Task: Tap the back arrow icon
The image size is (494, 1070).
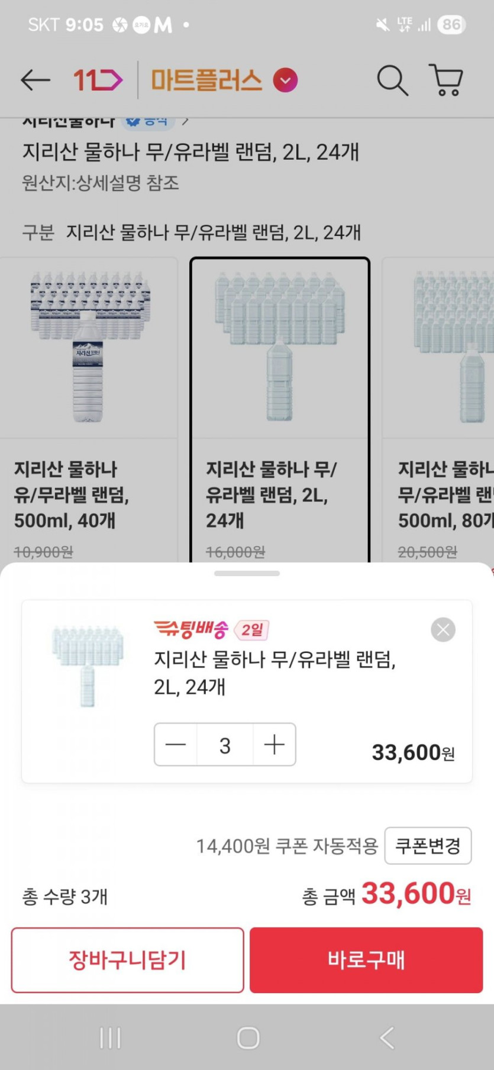Action: [x=35, y=80]
